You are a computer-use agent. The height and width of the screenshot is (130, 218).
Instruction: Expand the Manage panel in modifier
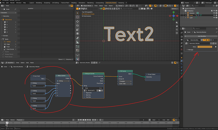click(x=190, y=50)
